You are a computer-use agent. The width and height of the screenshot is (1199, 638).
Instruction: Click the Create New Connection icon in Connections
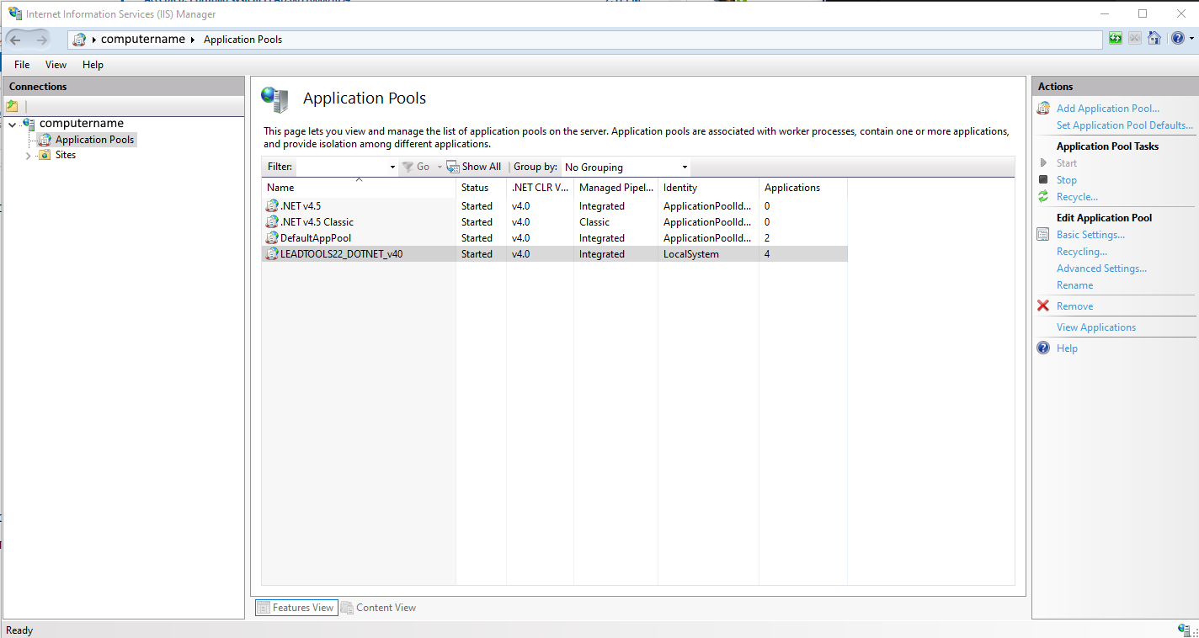(12, 106)
